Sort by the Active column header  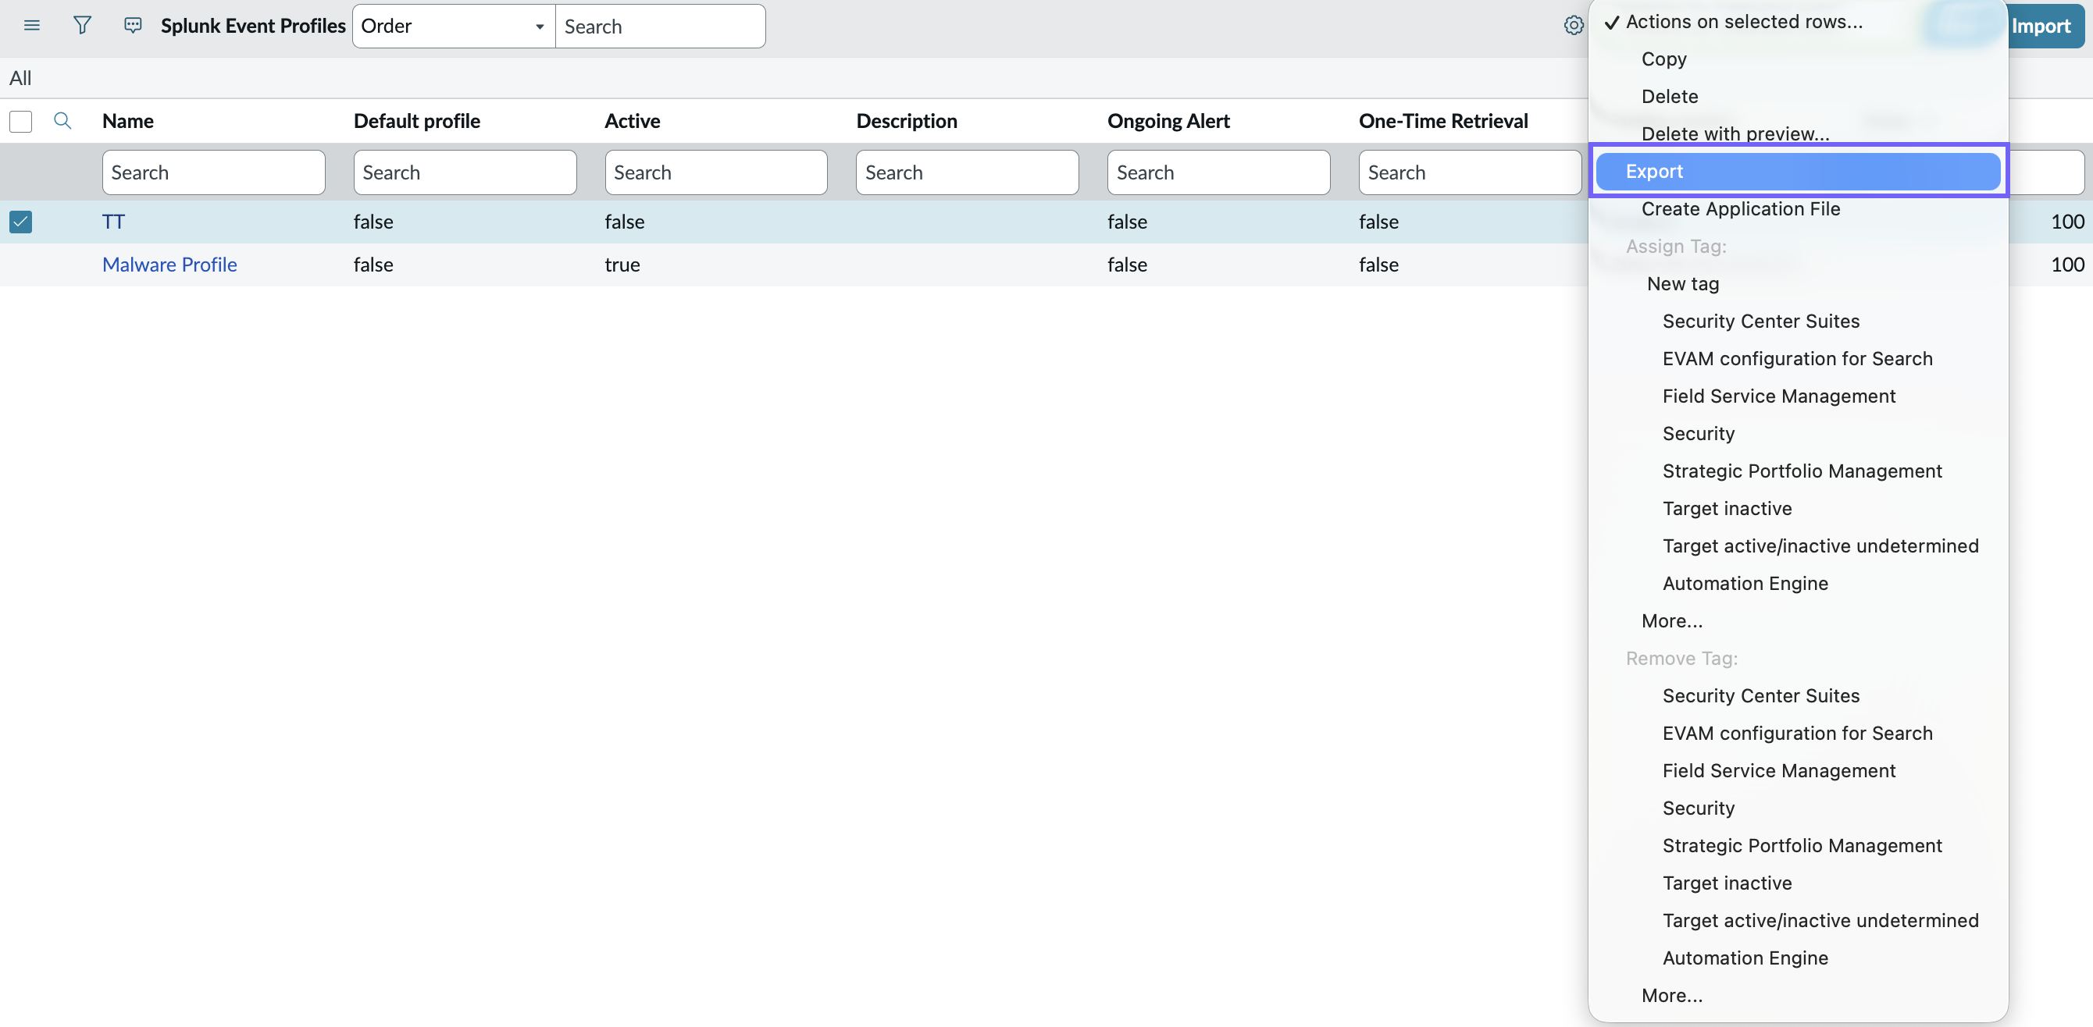tap(632, 121)
